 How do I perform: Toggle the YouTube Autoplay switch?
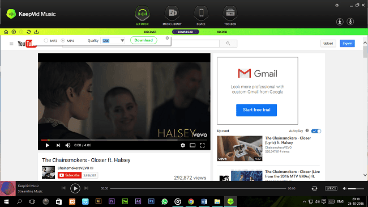(x=316, y=131)
